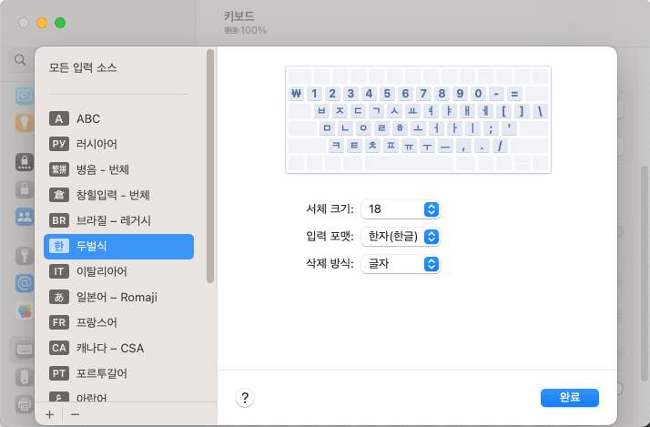
Task: Open the 입력 포맷 dropdown menu
Action: click(x=401, y=237)
